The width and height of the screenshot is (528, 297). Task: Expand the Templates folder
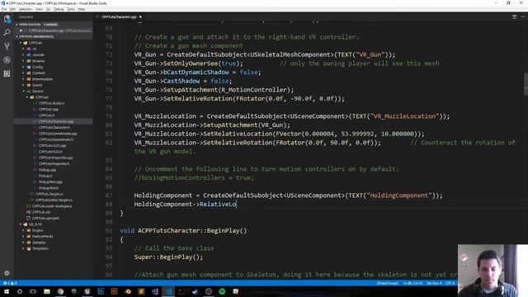tap(40, 248)
